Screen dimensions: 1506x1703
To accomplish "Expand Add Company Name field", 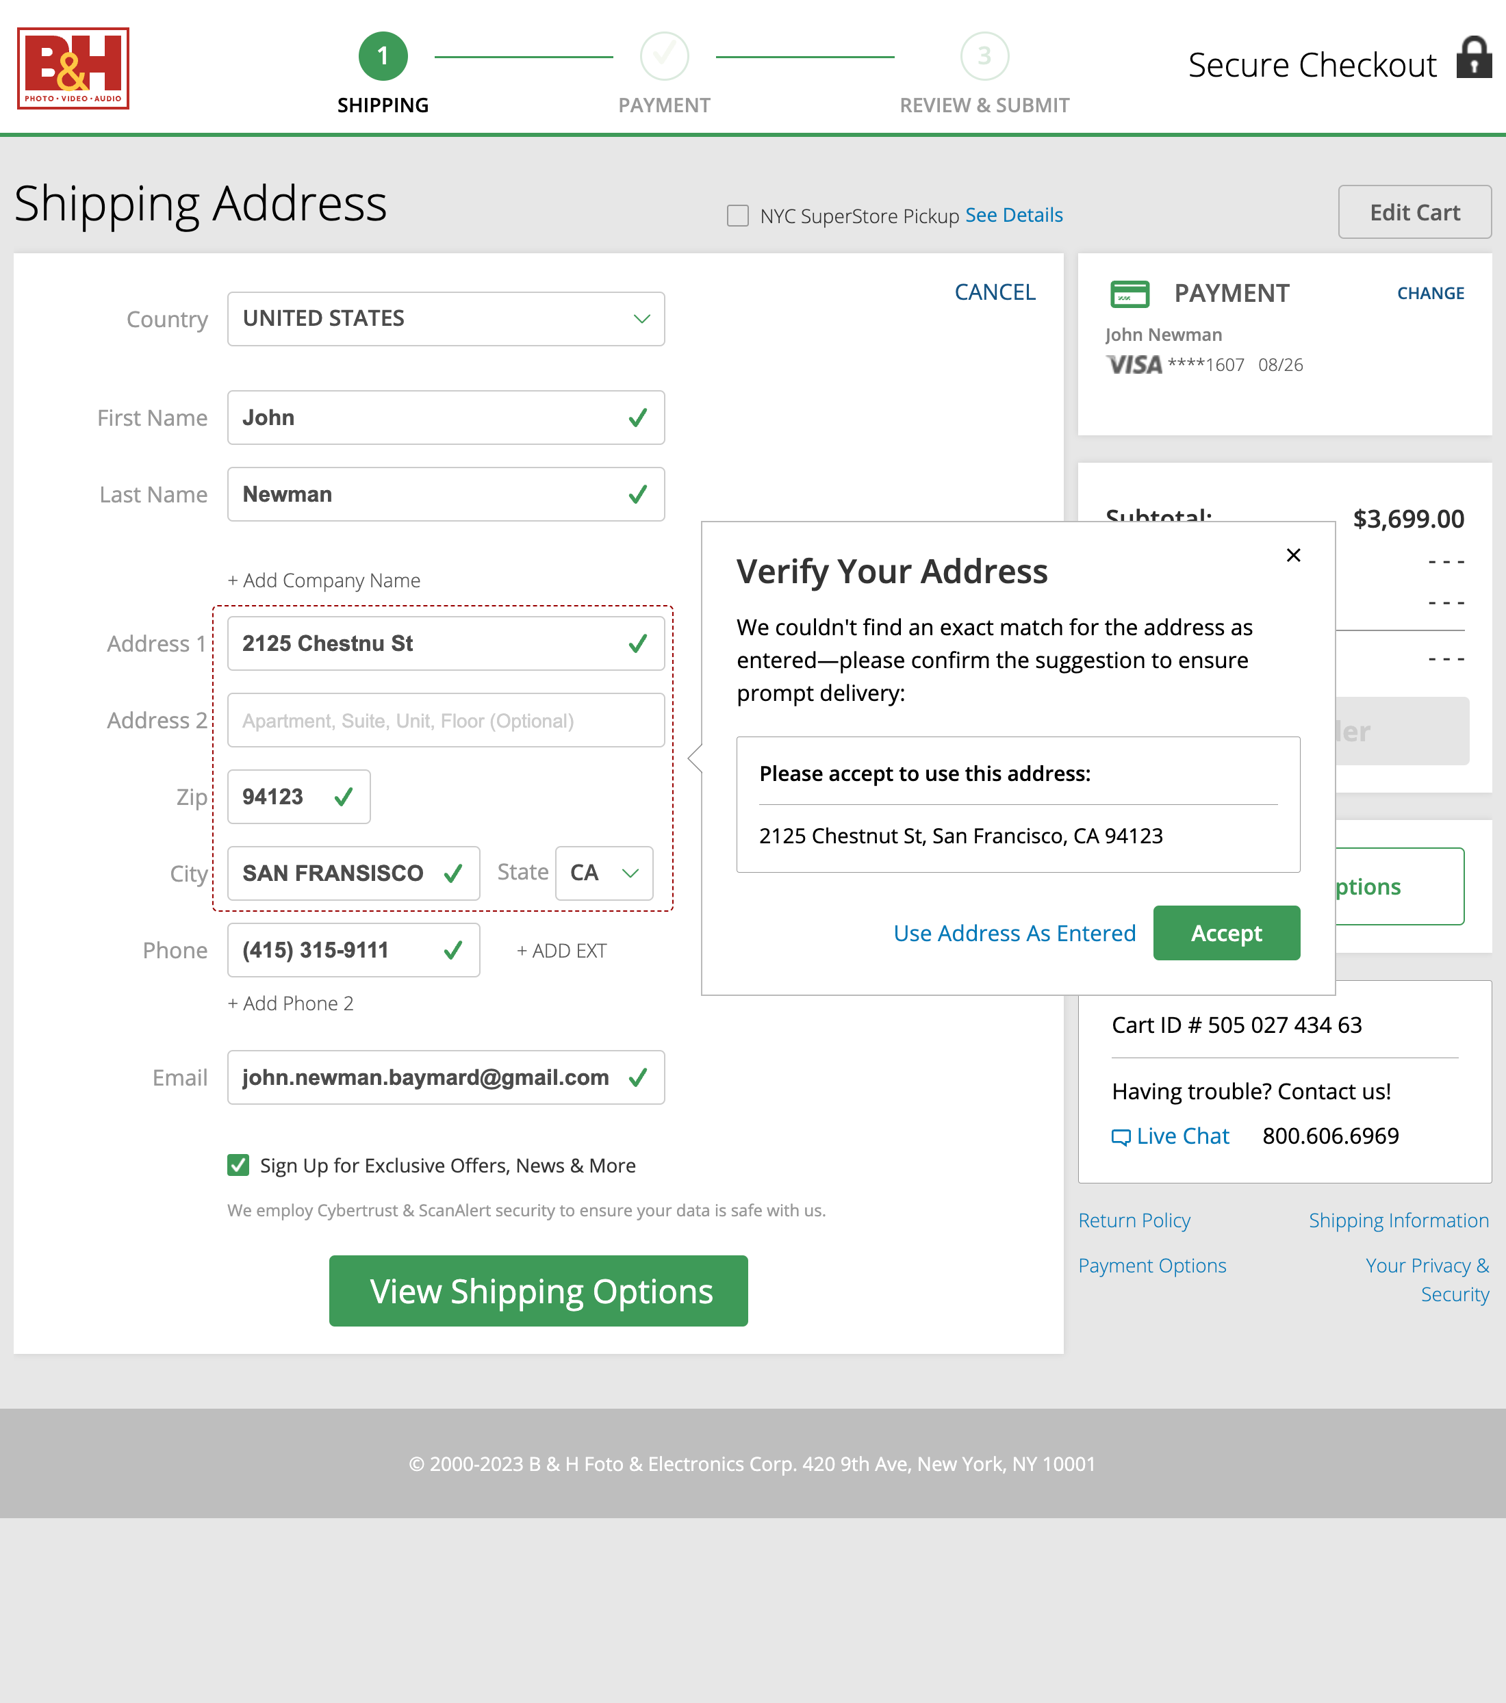I will (324, 580).
